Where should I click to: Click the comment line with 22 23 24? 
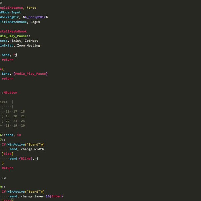[x=15, y=121]
